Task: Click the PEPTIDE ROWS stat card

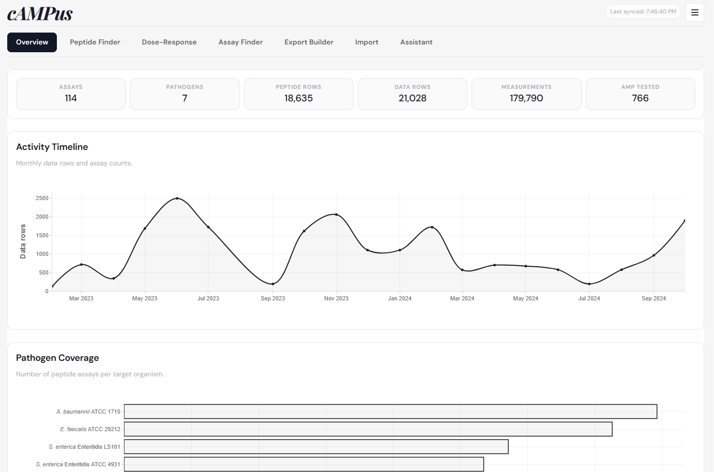Action: coord(298,94)
